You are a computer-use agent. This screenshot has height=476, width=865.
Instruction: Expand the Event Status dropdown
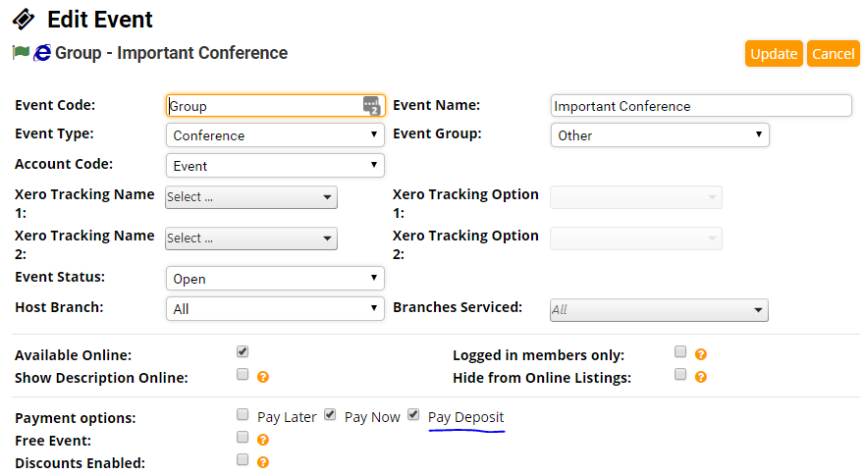point(275,279)
